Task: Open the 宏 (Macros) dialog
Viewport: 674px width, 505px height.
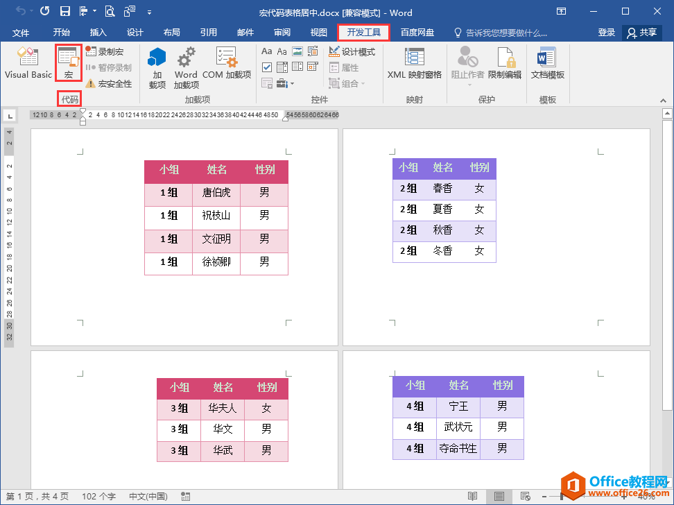Action: coord(69,63)
